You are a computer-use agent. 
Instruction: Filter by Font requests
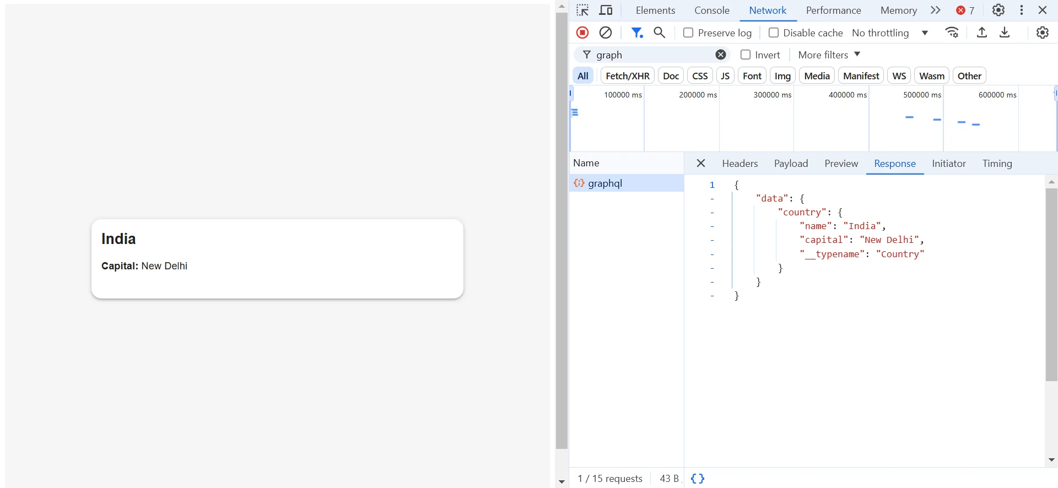[x=752, y=75]
